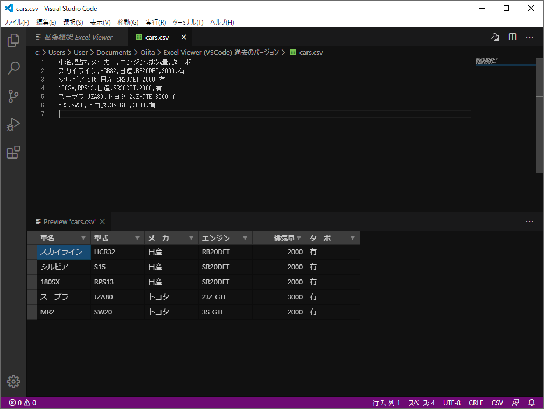Select the Preview 'cars.csv' panel tab

(69, 221)
